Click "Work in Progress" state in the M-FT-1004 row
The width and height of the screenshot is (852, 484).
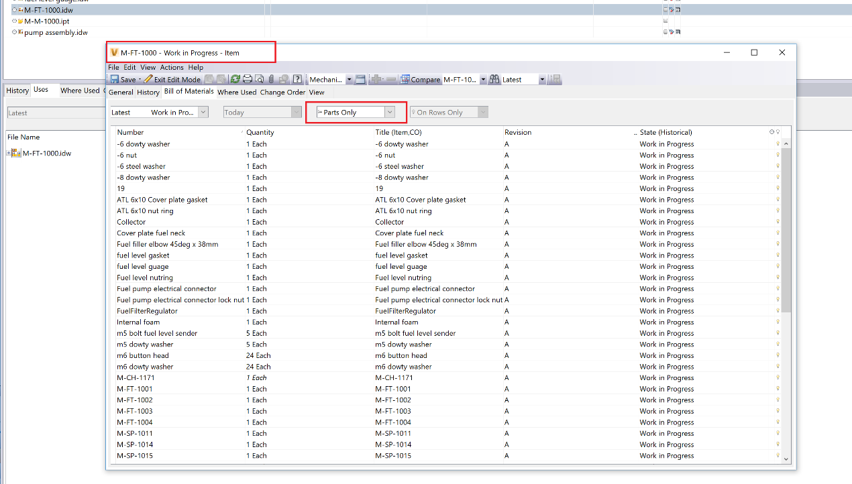[x=667, y=422]
